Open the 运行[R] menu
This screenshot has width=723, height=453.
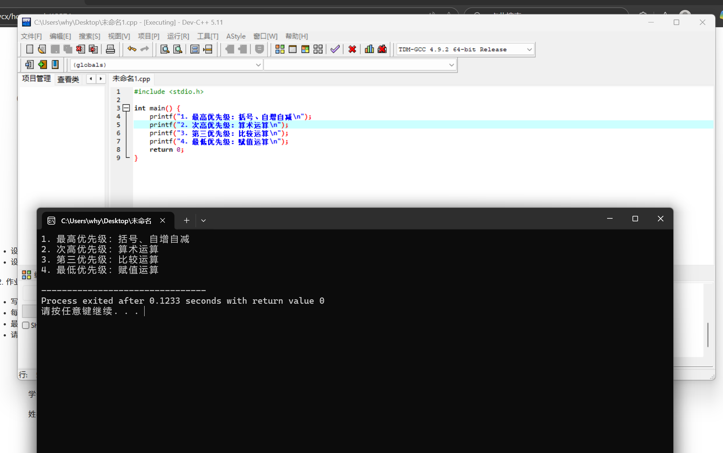point(178,36)
